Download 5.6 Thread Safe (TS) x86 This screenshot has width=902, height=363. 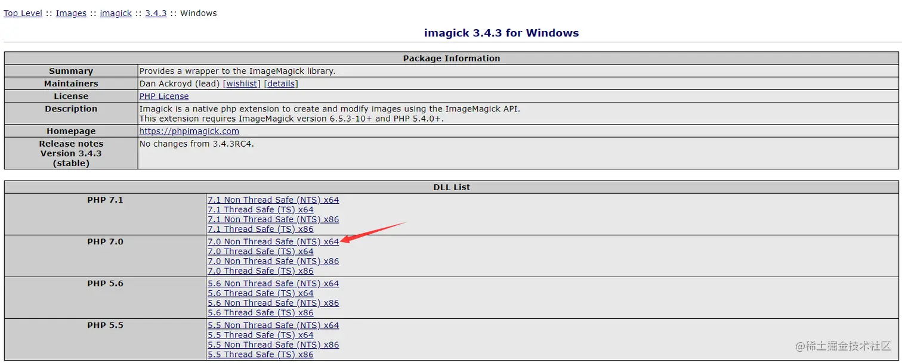(261, 312)
